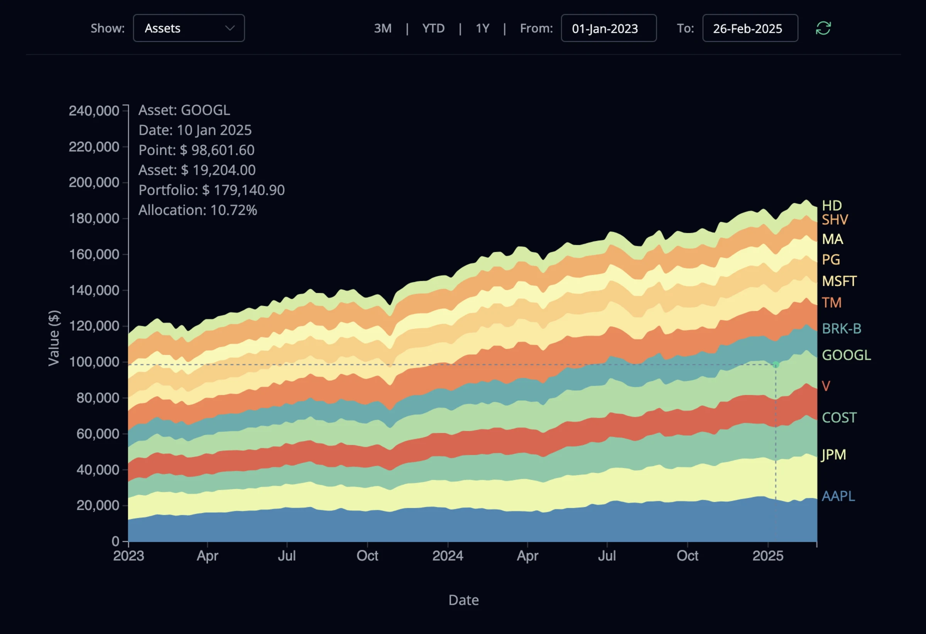The image size is (926, 634).
Task: Click the V legend label
Action: tap(826, 386)
